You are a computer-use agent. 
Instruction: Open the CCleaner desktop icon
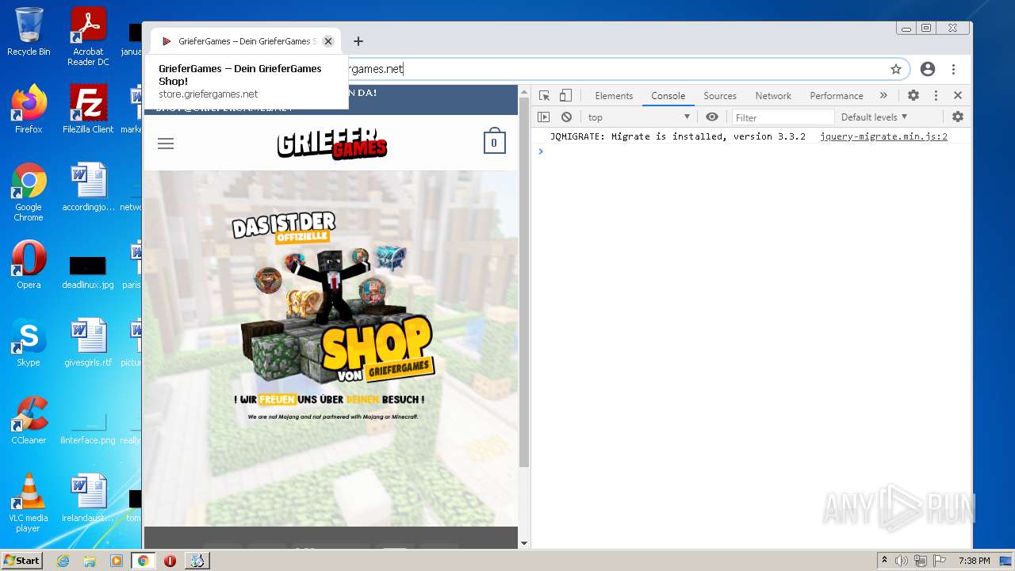[x=29, y=420]
